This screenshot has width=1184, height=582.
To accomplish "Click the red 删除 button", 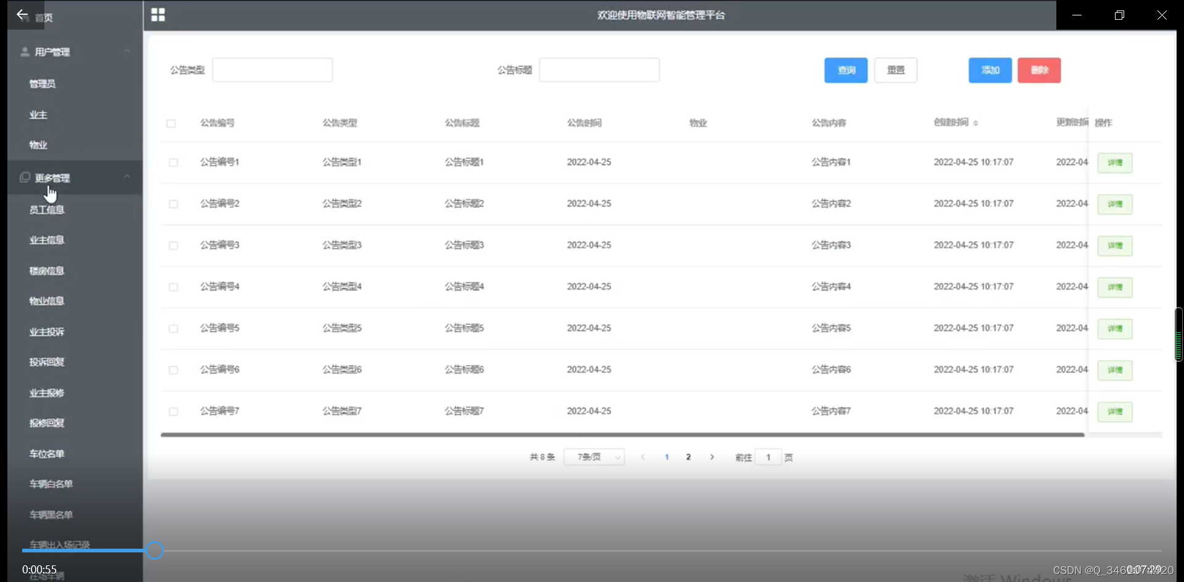I will (x=1039, y=70).
